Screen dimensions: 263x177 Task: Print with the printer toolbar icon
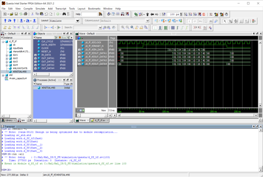25,14
